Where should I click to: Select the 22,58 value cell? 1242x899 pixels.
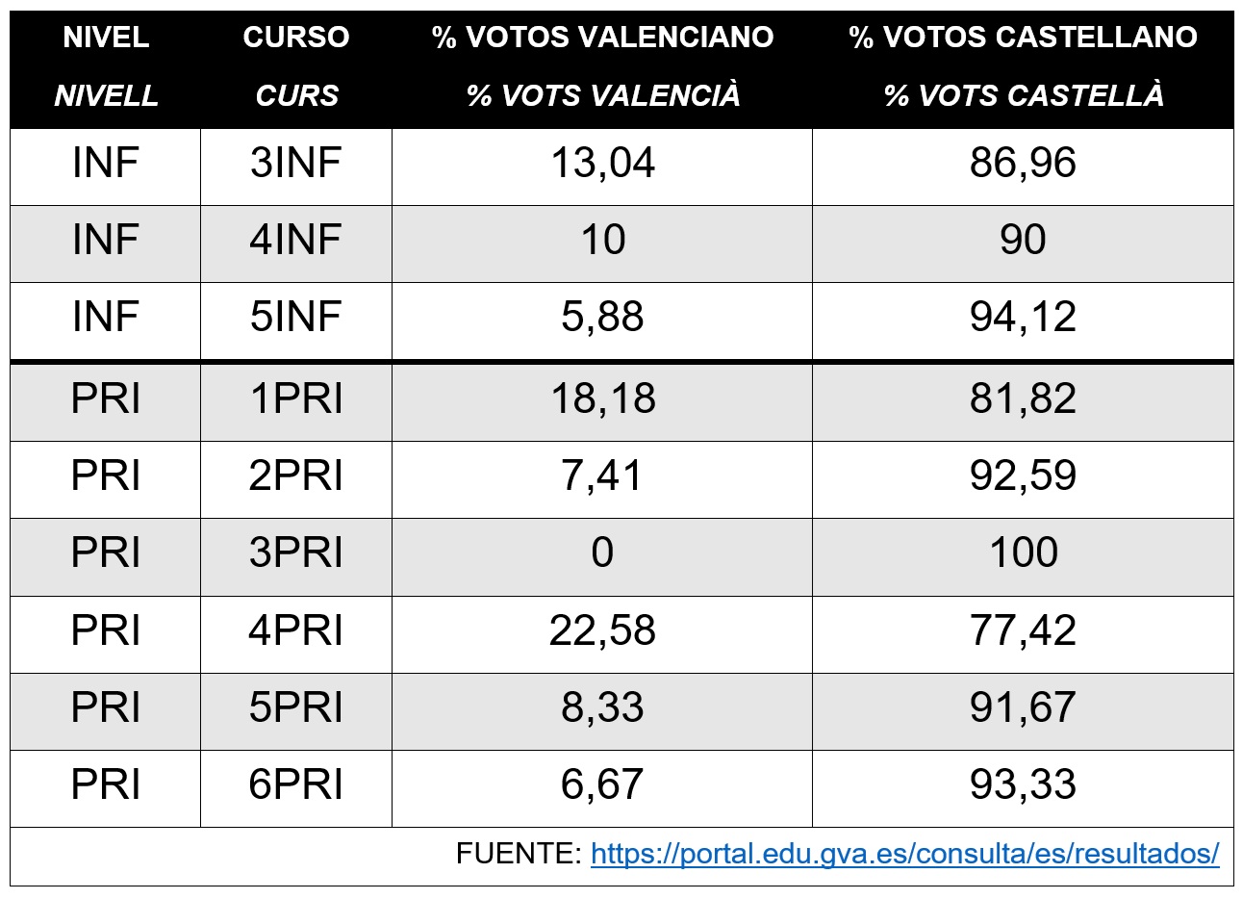[x=602, y=630]
